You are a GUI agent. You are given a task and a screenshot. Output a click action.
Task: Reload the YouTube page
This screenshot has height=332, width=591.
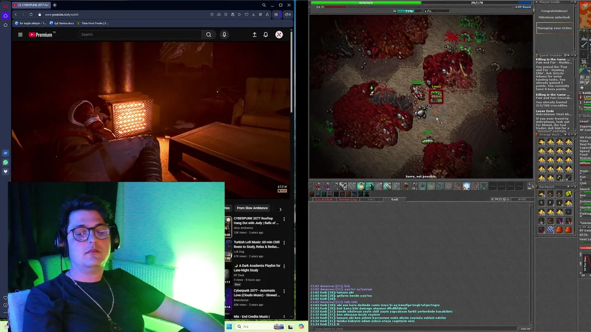[31, 14]
